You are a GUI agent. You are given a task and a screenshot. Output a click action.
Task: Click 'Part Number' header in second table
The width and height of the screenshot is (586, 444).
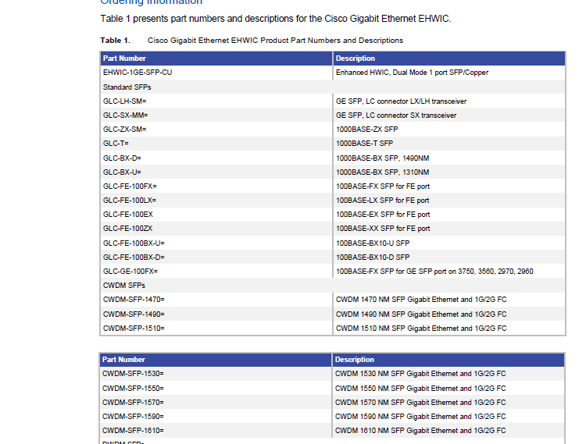123,360
